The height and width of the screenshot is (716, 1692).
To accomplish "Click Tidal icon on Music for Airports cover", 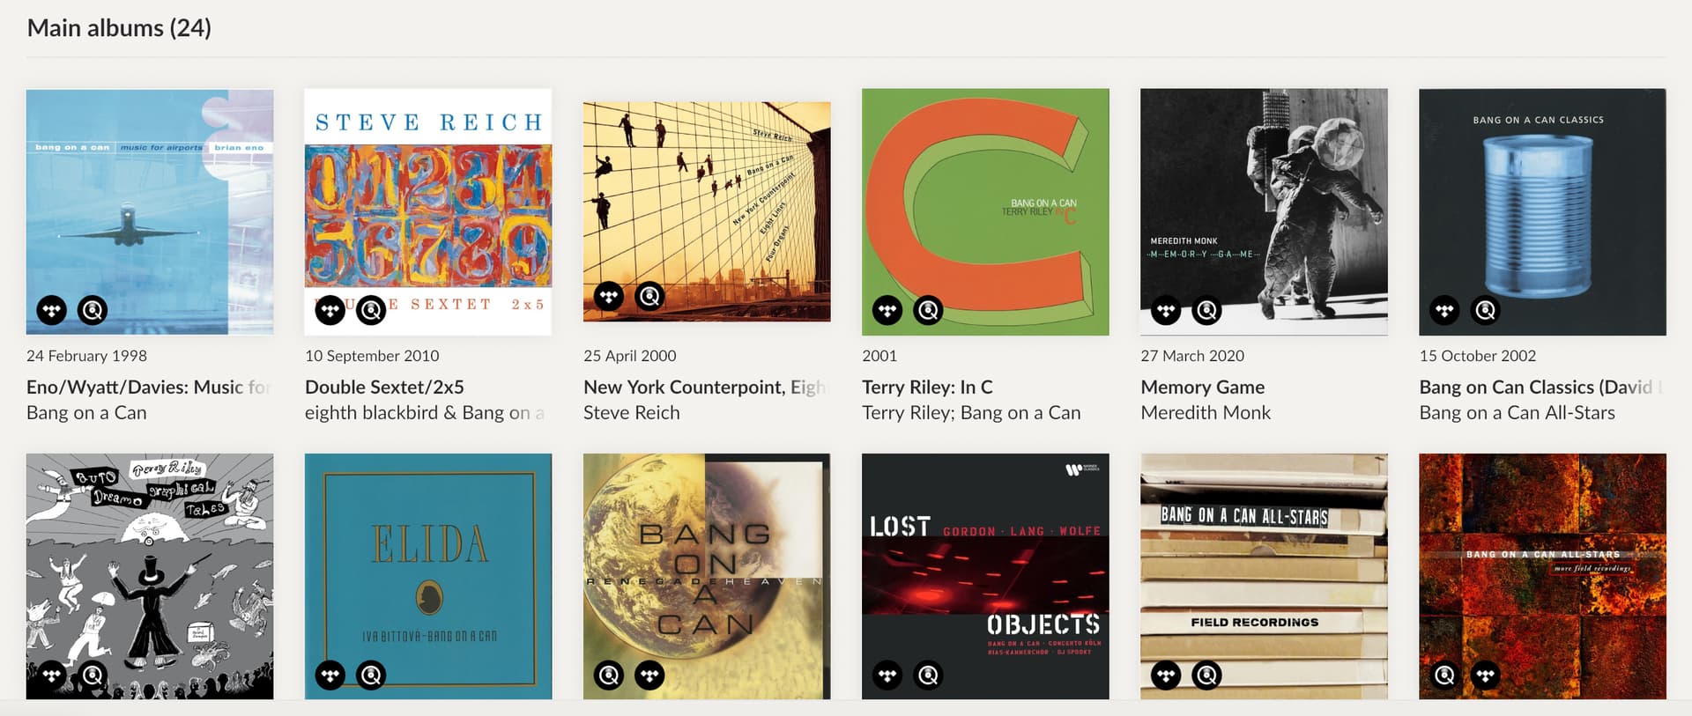I will pos(52,310).
